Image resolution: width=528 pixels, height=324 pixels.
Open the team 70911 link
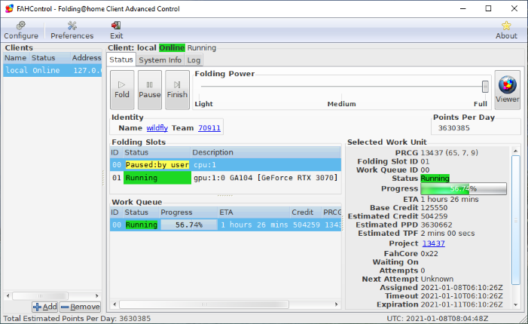pyautogui.click(x=209, y=128)
